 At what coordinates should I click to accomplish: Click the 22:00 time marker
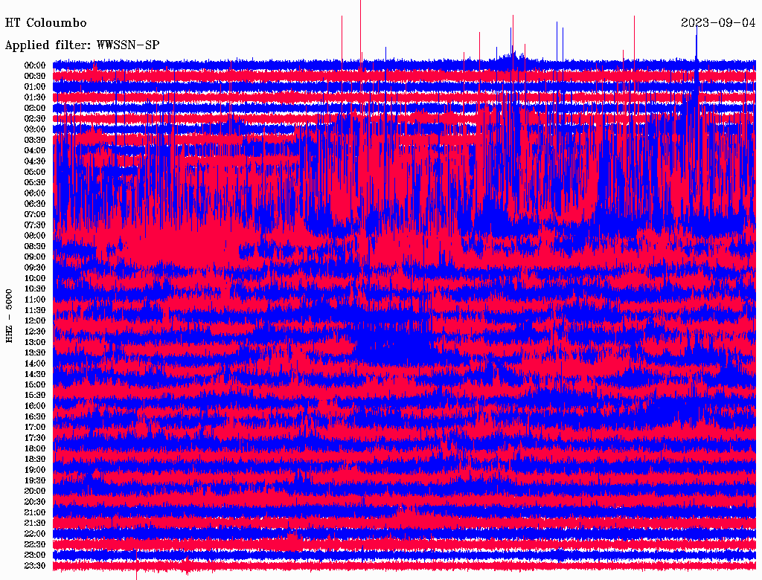coord(35,534)
